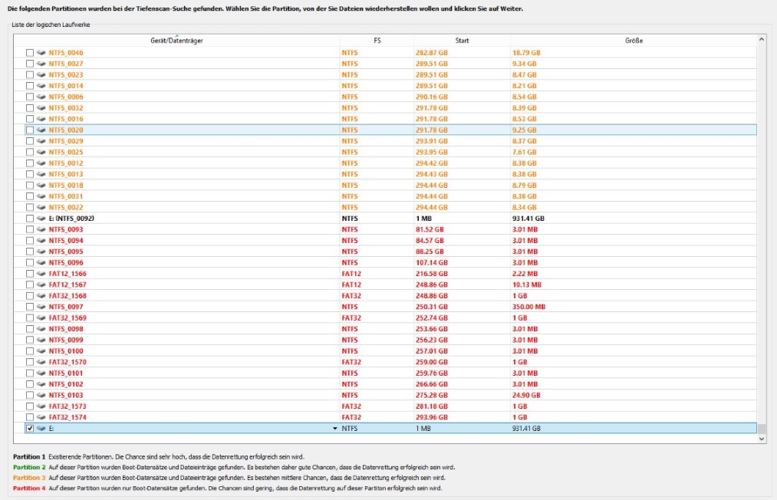Image resolution: width=777 pixels, height=500 pixels.
Task: Click the drive icon of NTFS_0012
Action: (41, 163)
